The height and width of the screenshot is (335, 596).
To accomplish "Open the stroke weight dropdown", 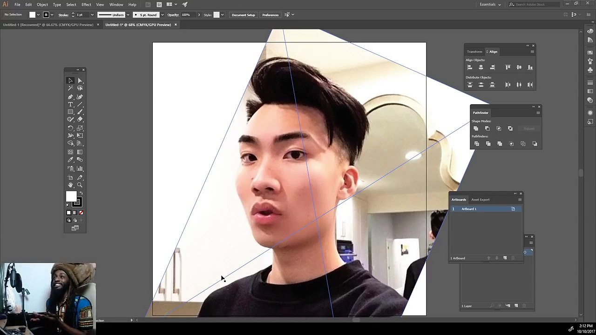I will click(92, 15).
